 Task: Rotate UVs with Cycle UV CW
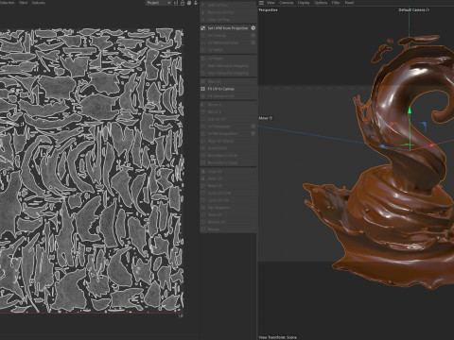tap(228, 200)
